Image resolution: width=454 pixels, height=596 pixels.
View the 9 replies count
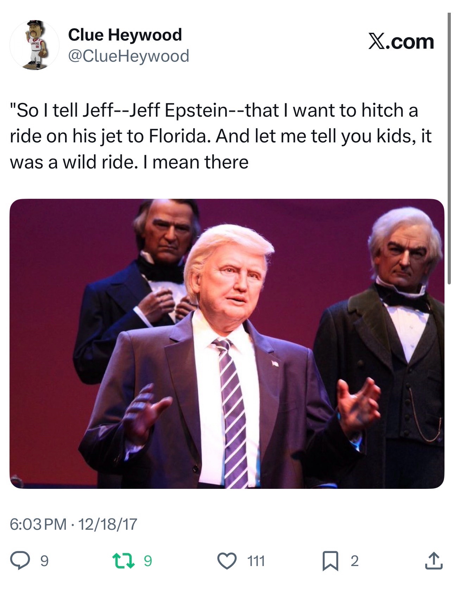(x=44, y=561)
